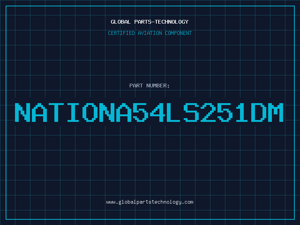Select the CERTIFIED AVIATION COMPONENT subtitle
The height and width of the screenshot is (225, 300).
pos(150,33)
